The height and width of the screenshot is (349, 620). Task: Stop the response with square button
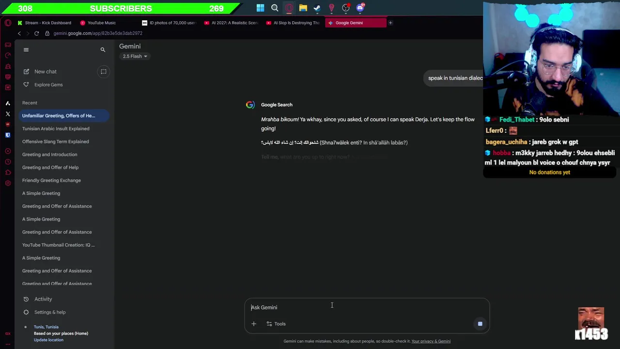[x=480, y=324]
